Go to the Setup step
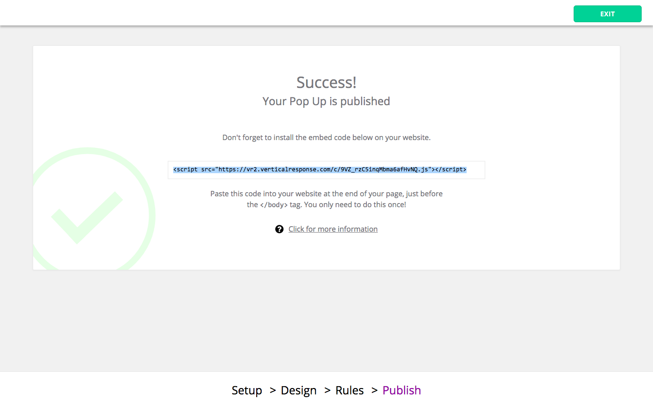Screen dimensions: 653x408 tap(247, 390)
